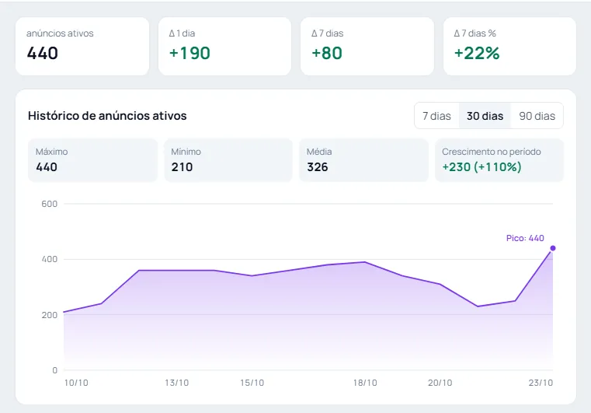Click the Mínimo 210 stat box
The image size is (591, 413).
point(228,160)
